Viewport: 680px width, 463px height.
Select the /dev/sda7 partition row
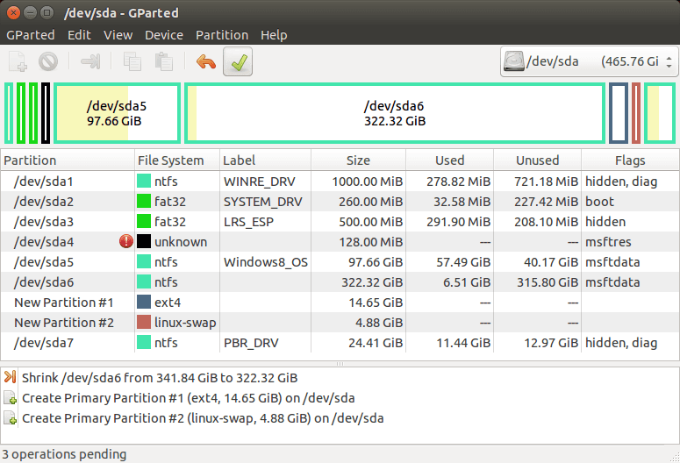click(340, 343)
